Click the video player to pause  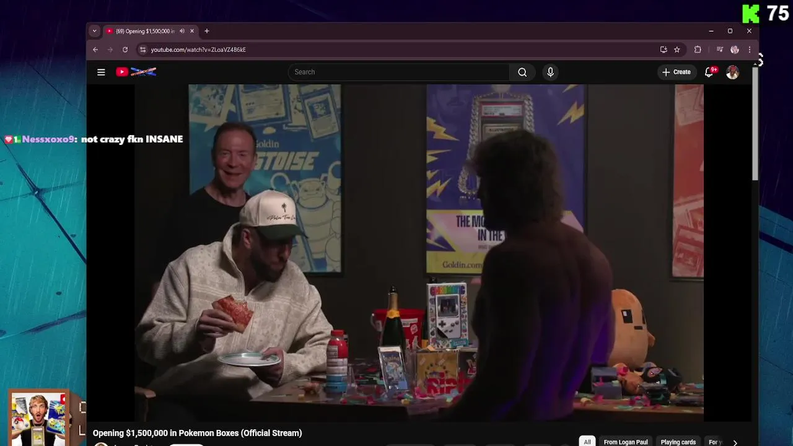(419, 253)
